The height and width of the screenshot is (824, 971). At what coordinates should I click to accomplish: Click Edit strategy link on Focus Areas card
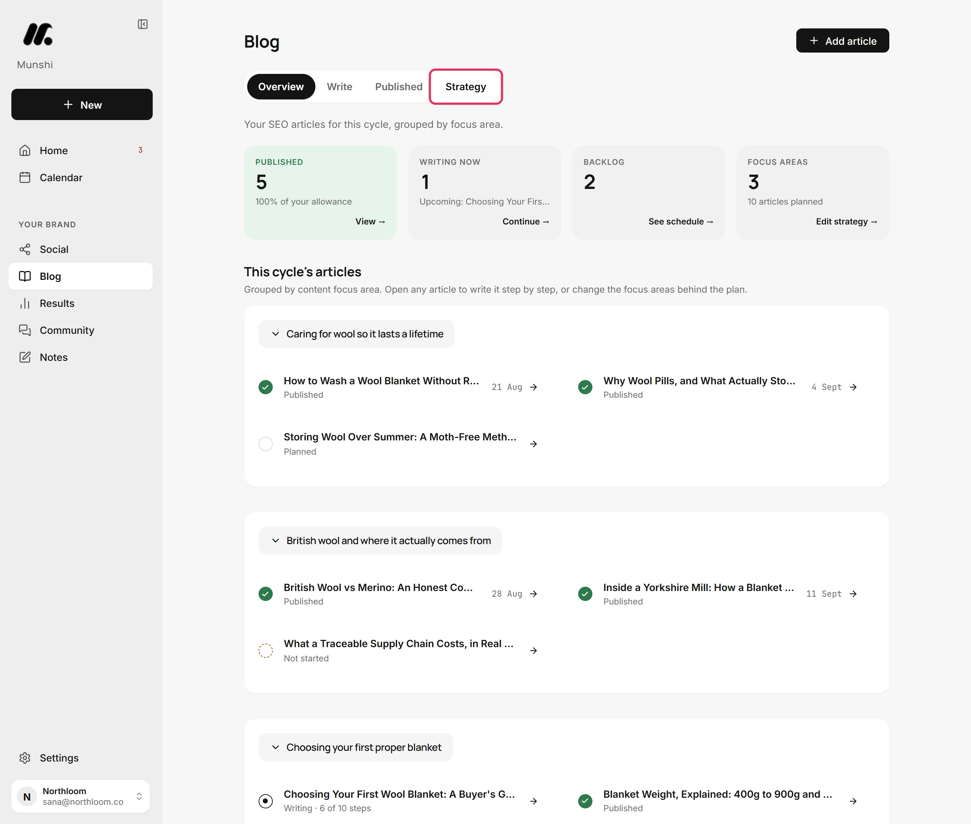point(846,221)
